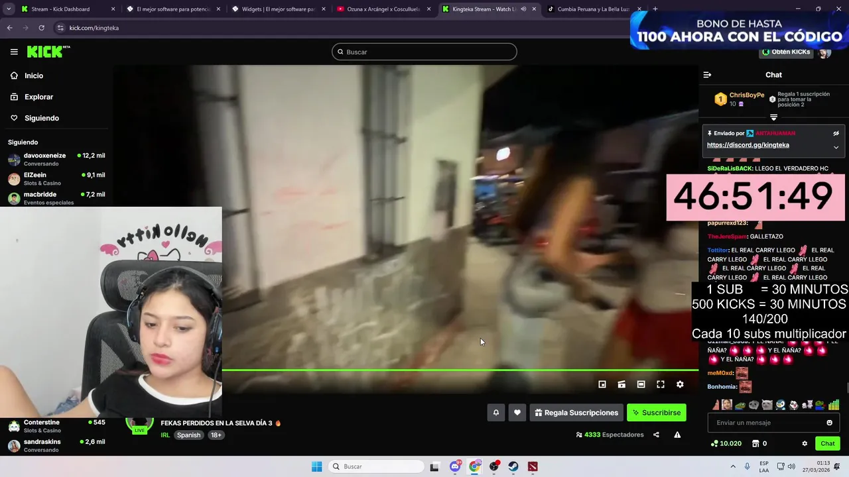Open OBS from the taskbar
Viewport: 849px width, 477px height.
494,466
